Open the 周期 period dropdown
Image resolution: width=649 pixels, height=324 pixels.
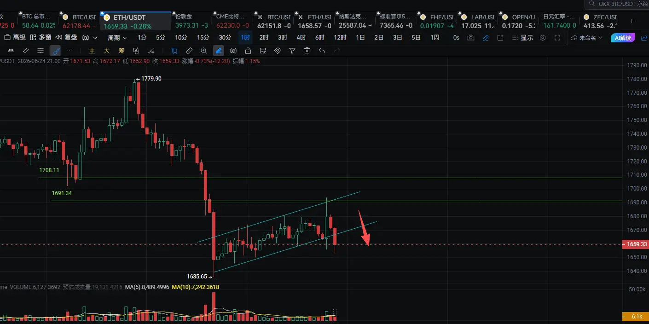click(117, 38)
